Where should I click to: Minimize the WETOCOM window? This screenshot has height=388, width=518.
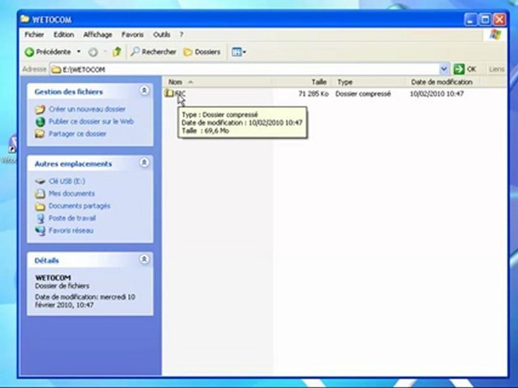pos(471,20)
